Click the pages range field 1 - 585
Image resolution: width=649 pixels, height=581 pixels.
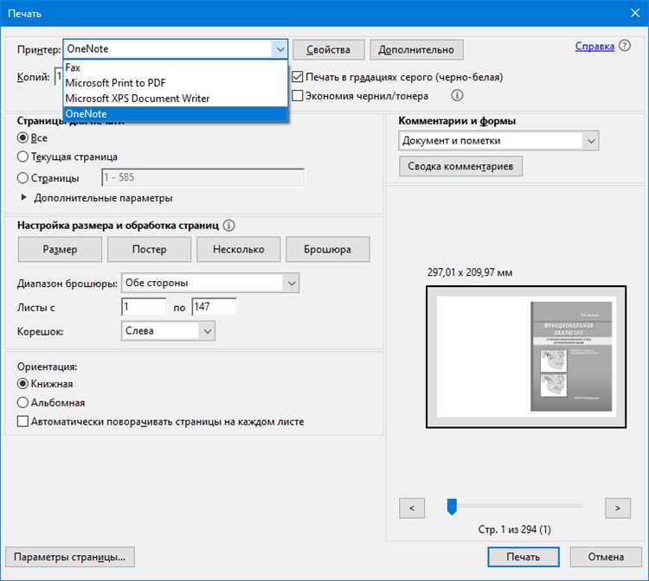[x=202, y=177]
